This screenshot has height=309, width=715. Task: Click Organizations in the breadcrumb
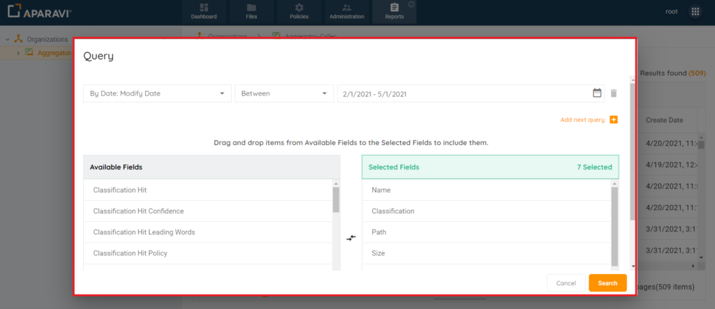coord(228,36)
